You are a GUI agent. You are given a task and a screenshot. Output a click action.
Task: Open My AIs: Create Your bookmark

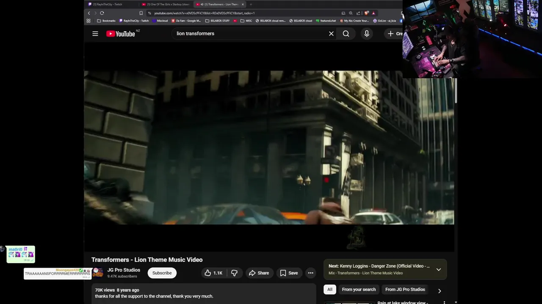(x=354, y=21)
